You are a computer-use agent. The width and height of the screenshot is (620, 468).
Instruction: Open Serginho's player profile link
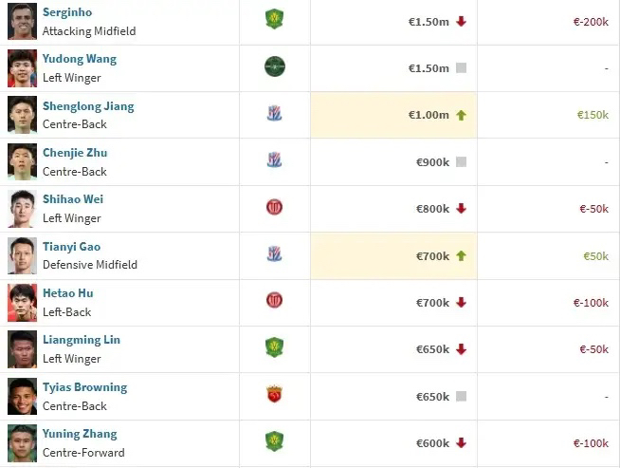pos(67,12)
